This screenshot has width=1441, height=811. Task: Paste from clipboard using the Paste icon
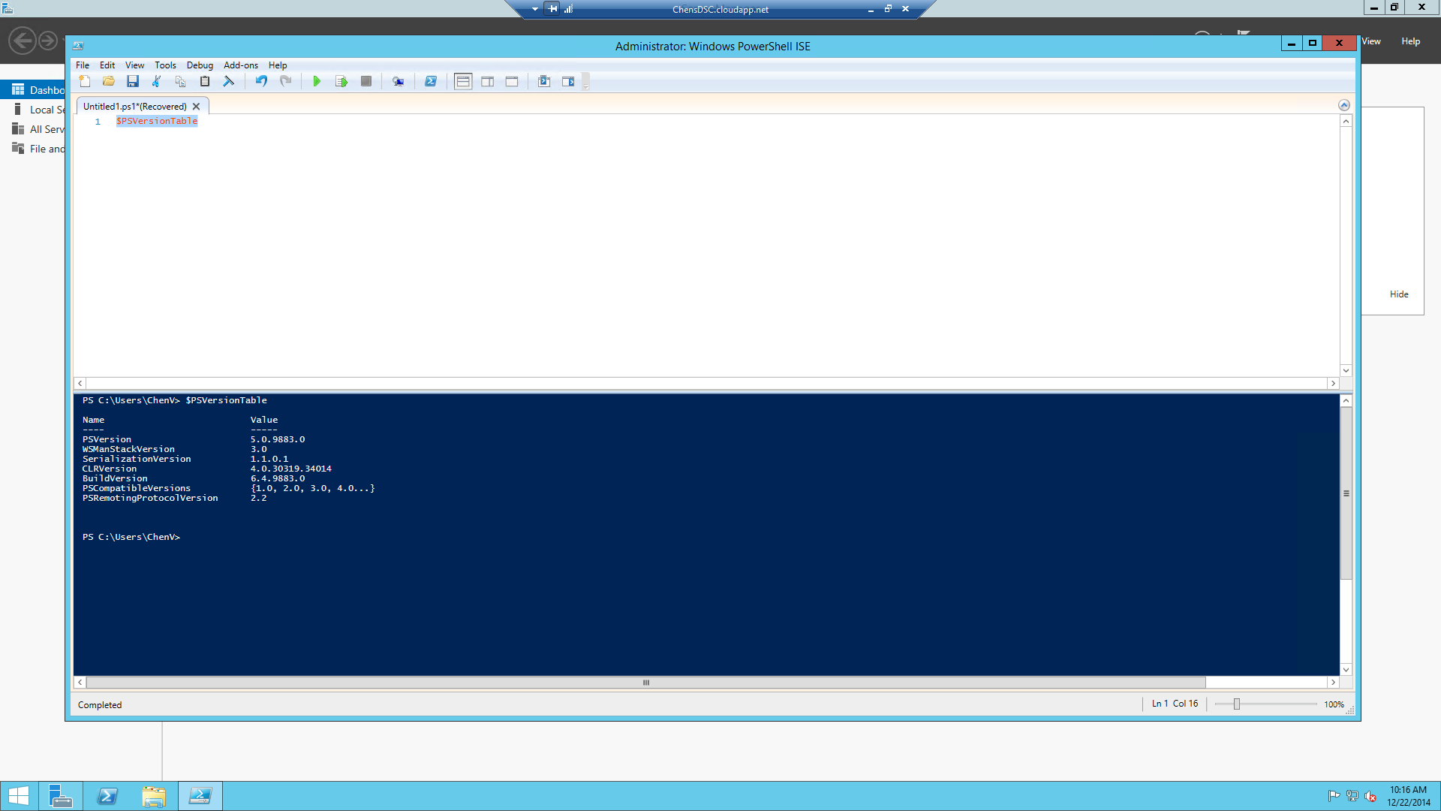tap(205, 81)
